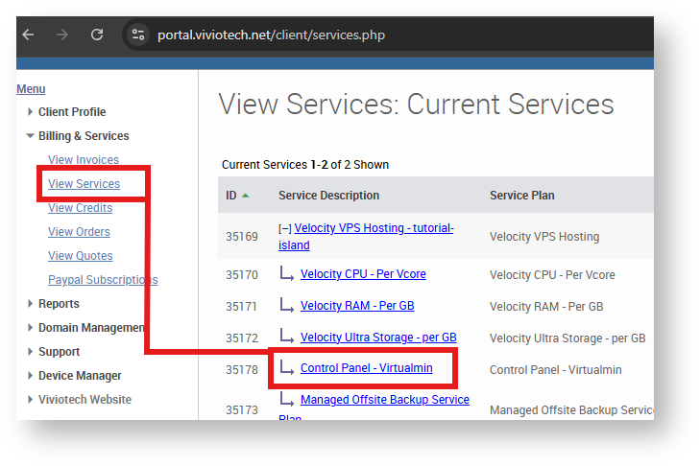700x466 pixels.
Task: Open the View Invoices link
Action: point(84,160)
